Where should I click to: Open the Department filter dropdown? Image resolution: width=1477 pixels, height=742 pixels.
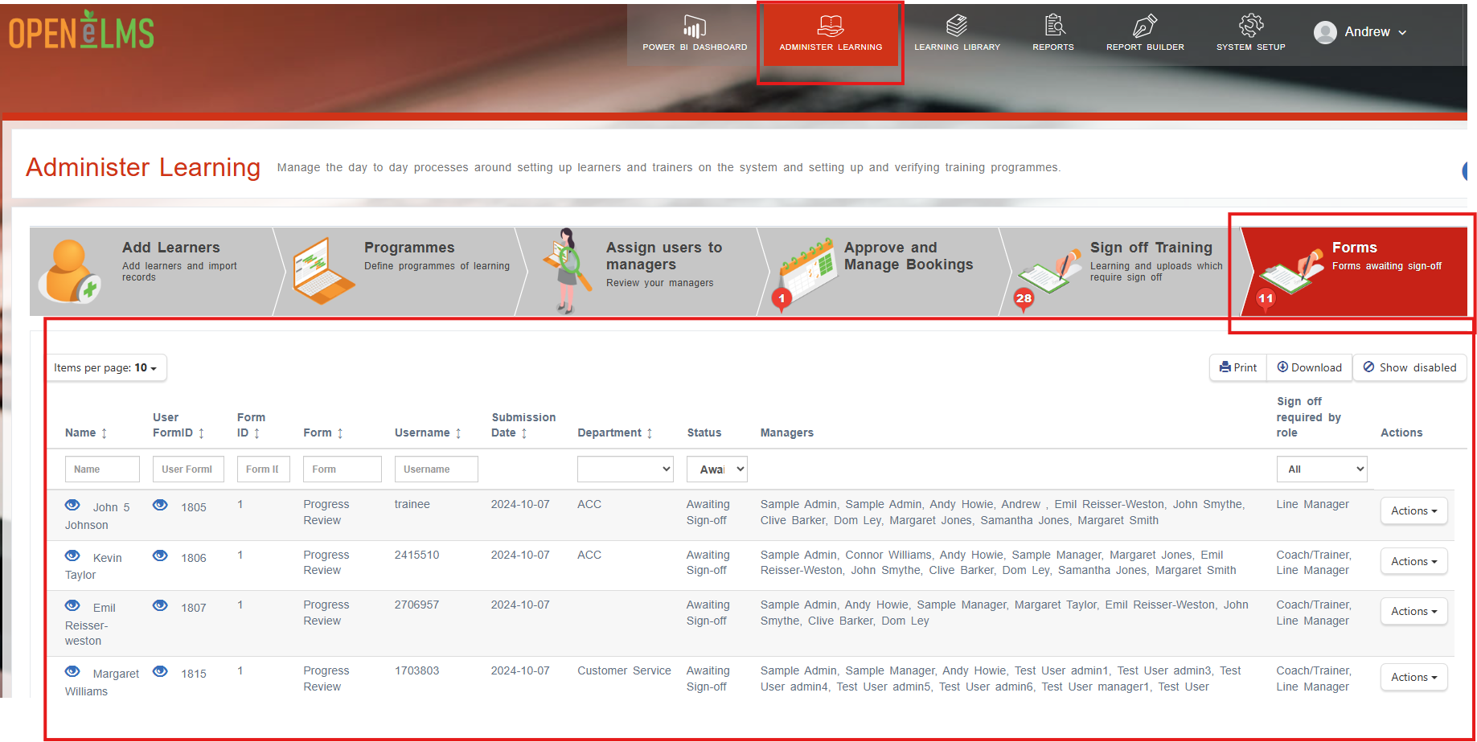pos(625,469)
